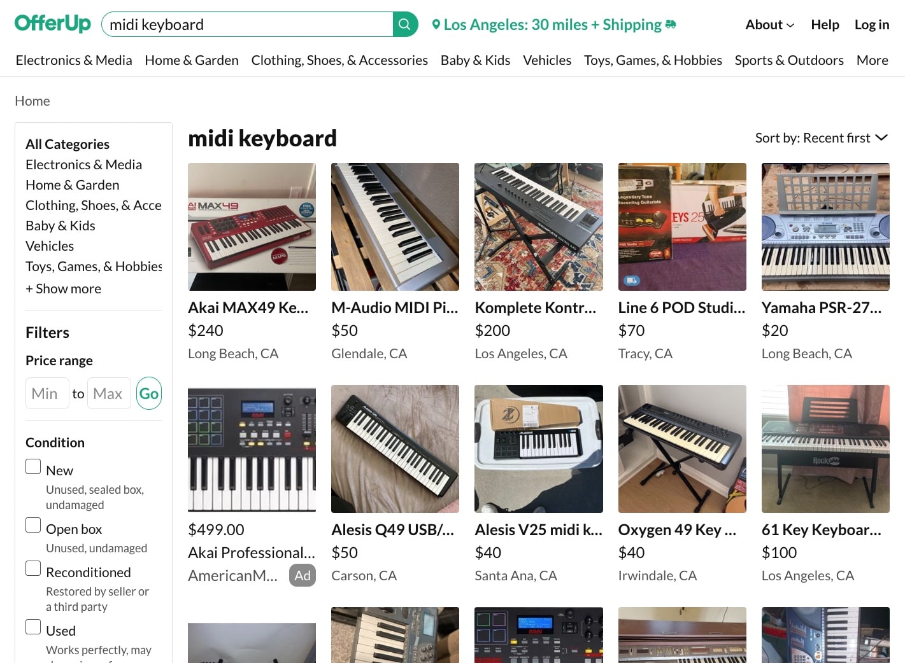Select the Vehicles navigation menu item
The width and height of the screenshot is (905, 663).
point(546,60)
